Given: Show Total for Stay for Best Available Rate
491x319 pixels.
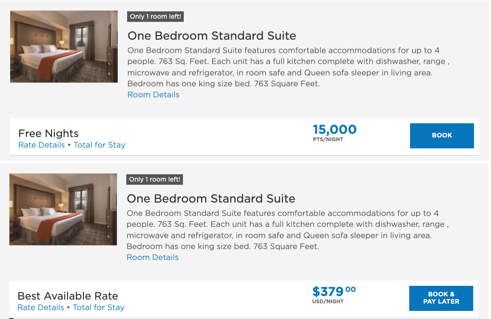Looking at the screenshot, I should [99, 307].
